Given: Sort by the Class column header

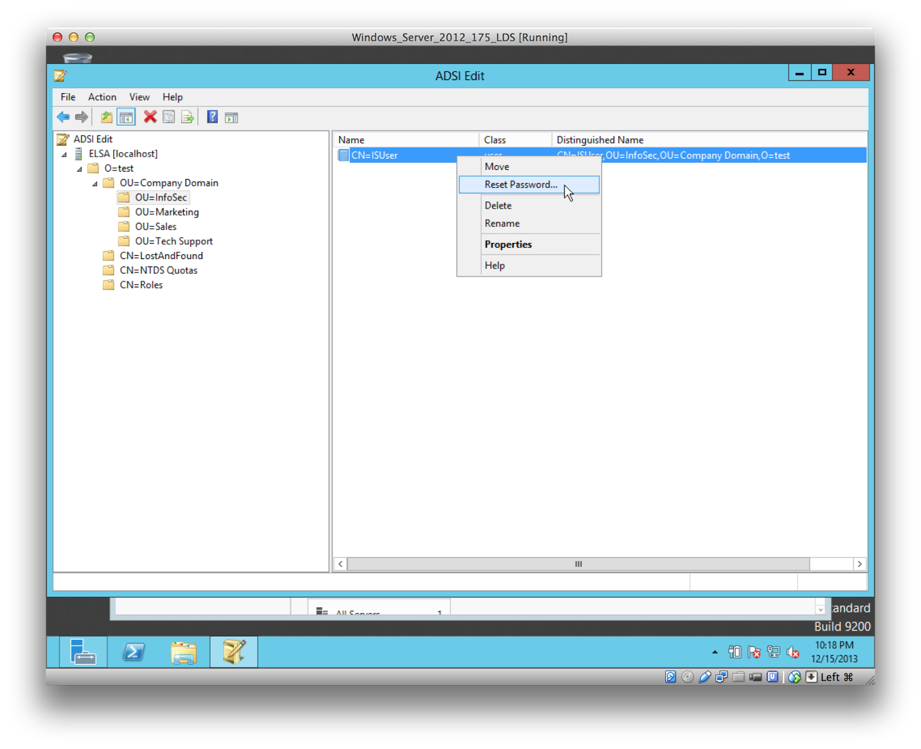Looking at the screenshot, I should [x=515, y=140].
